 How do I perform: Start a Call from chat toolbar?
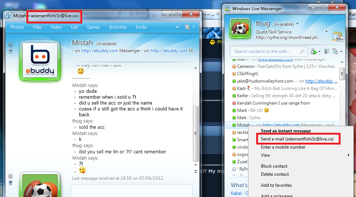pyautogui.click(x=74, y=27)
